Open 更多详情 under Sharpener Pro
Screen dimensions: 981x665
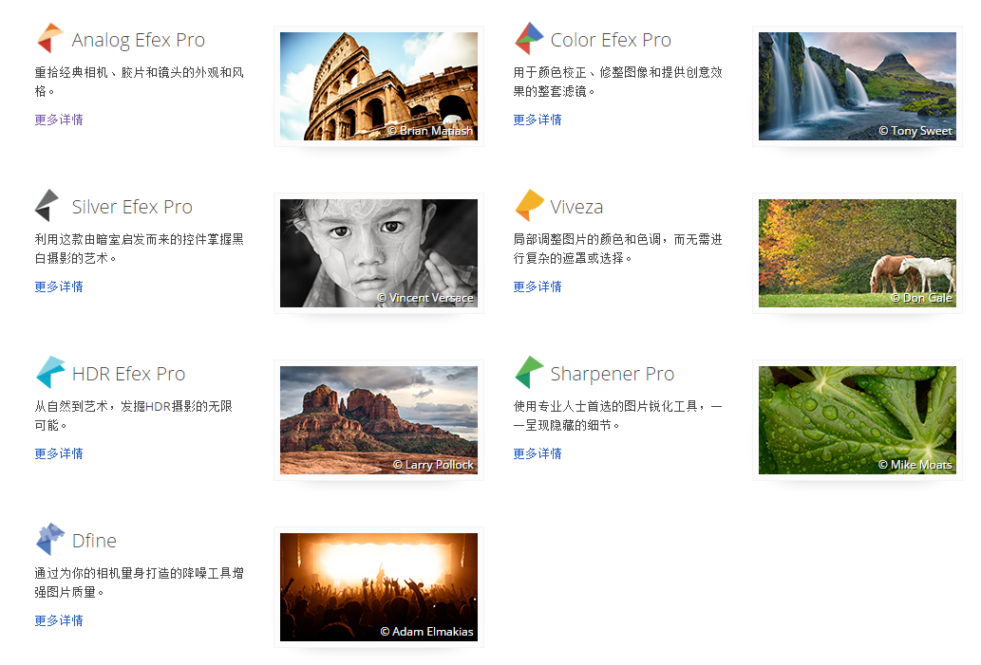(536, 453)
